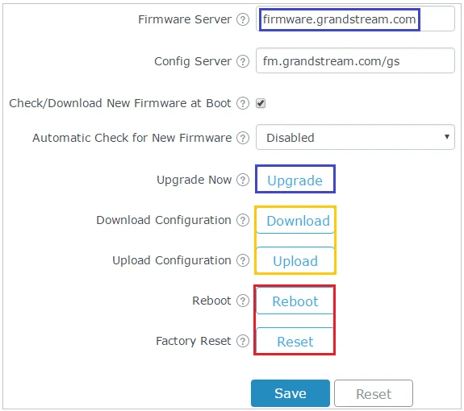The width and height of the screenshot is (464, 411).
Task: Click the Upgrade button
Action: tap(295, 180)
